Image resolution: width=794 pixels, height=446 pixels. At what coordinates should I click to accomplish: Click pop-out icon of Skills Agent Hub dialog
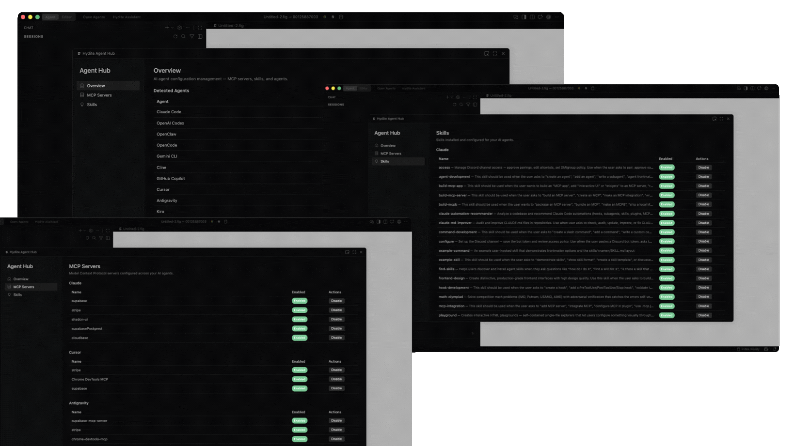(x=715, y=119)
